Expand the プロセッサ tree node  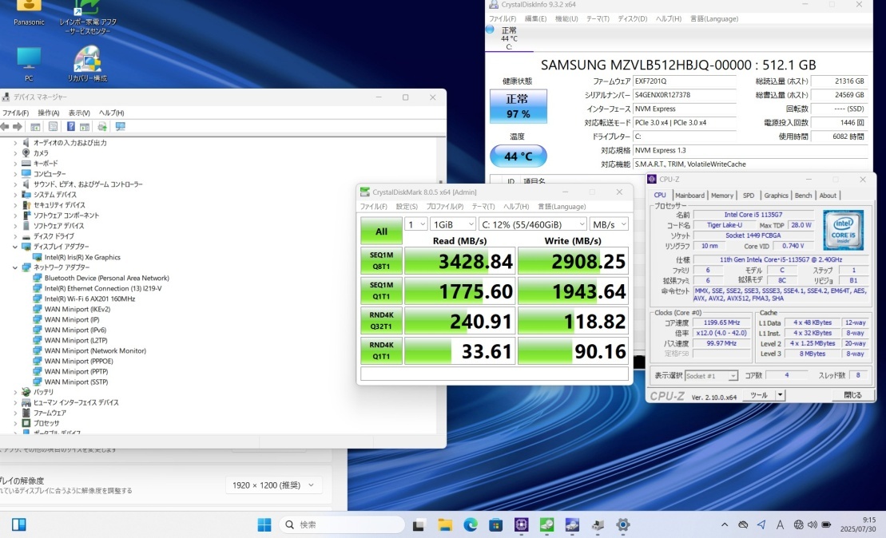point(15,423)
